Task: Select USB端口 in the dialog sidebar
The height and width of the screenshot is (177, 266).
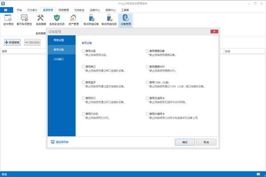Action: click(59, 59)
